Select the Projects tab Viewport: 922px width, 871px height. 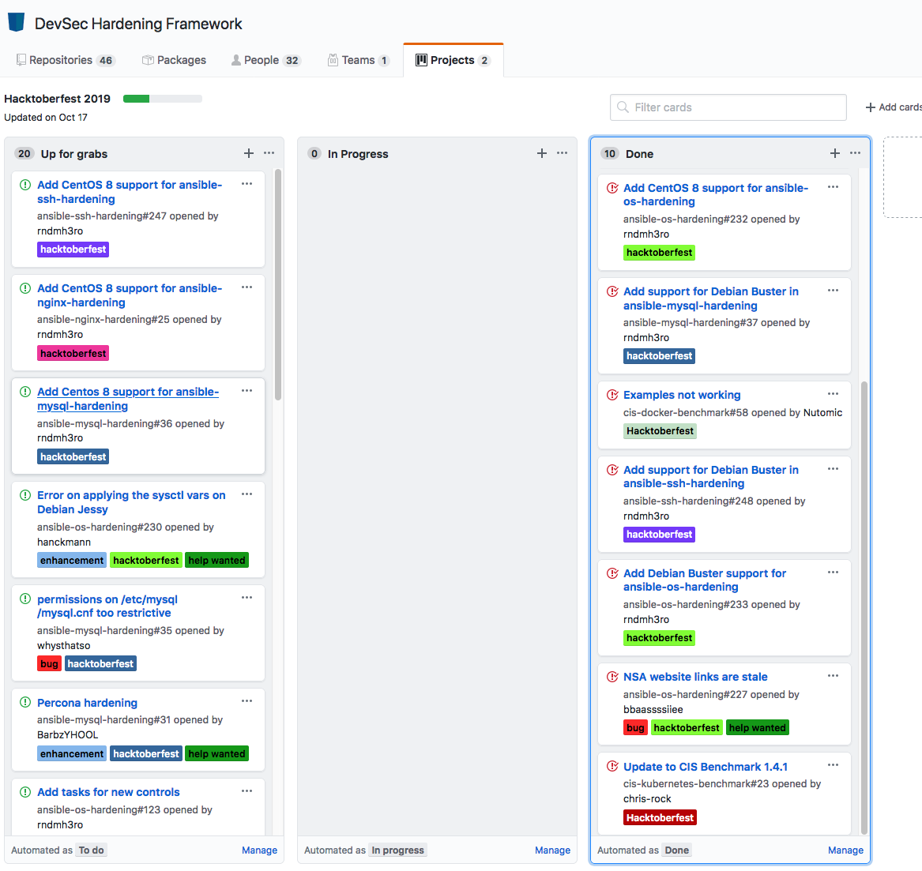pyautogui.click(x=453, y=60)
